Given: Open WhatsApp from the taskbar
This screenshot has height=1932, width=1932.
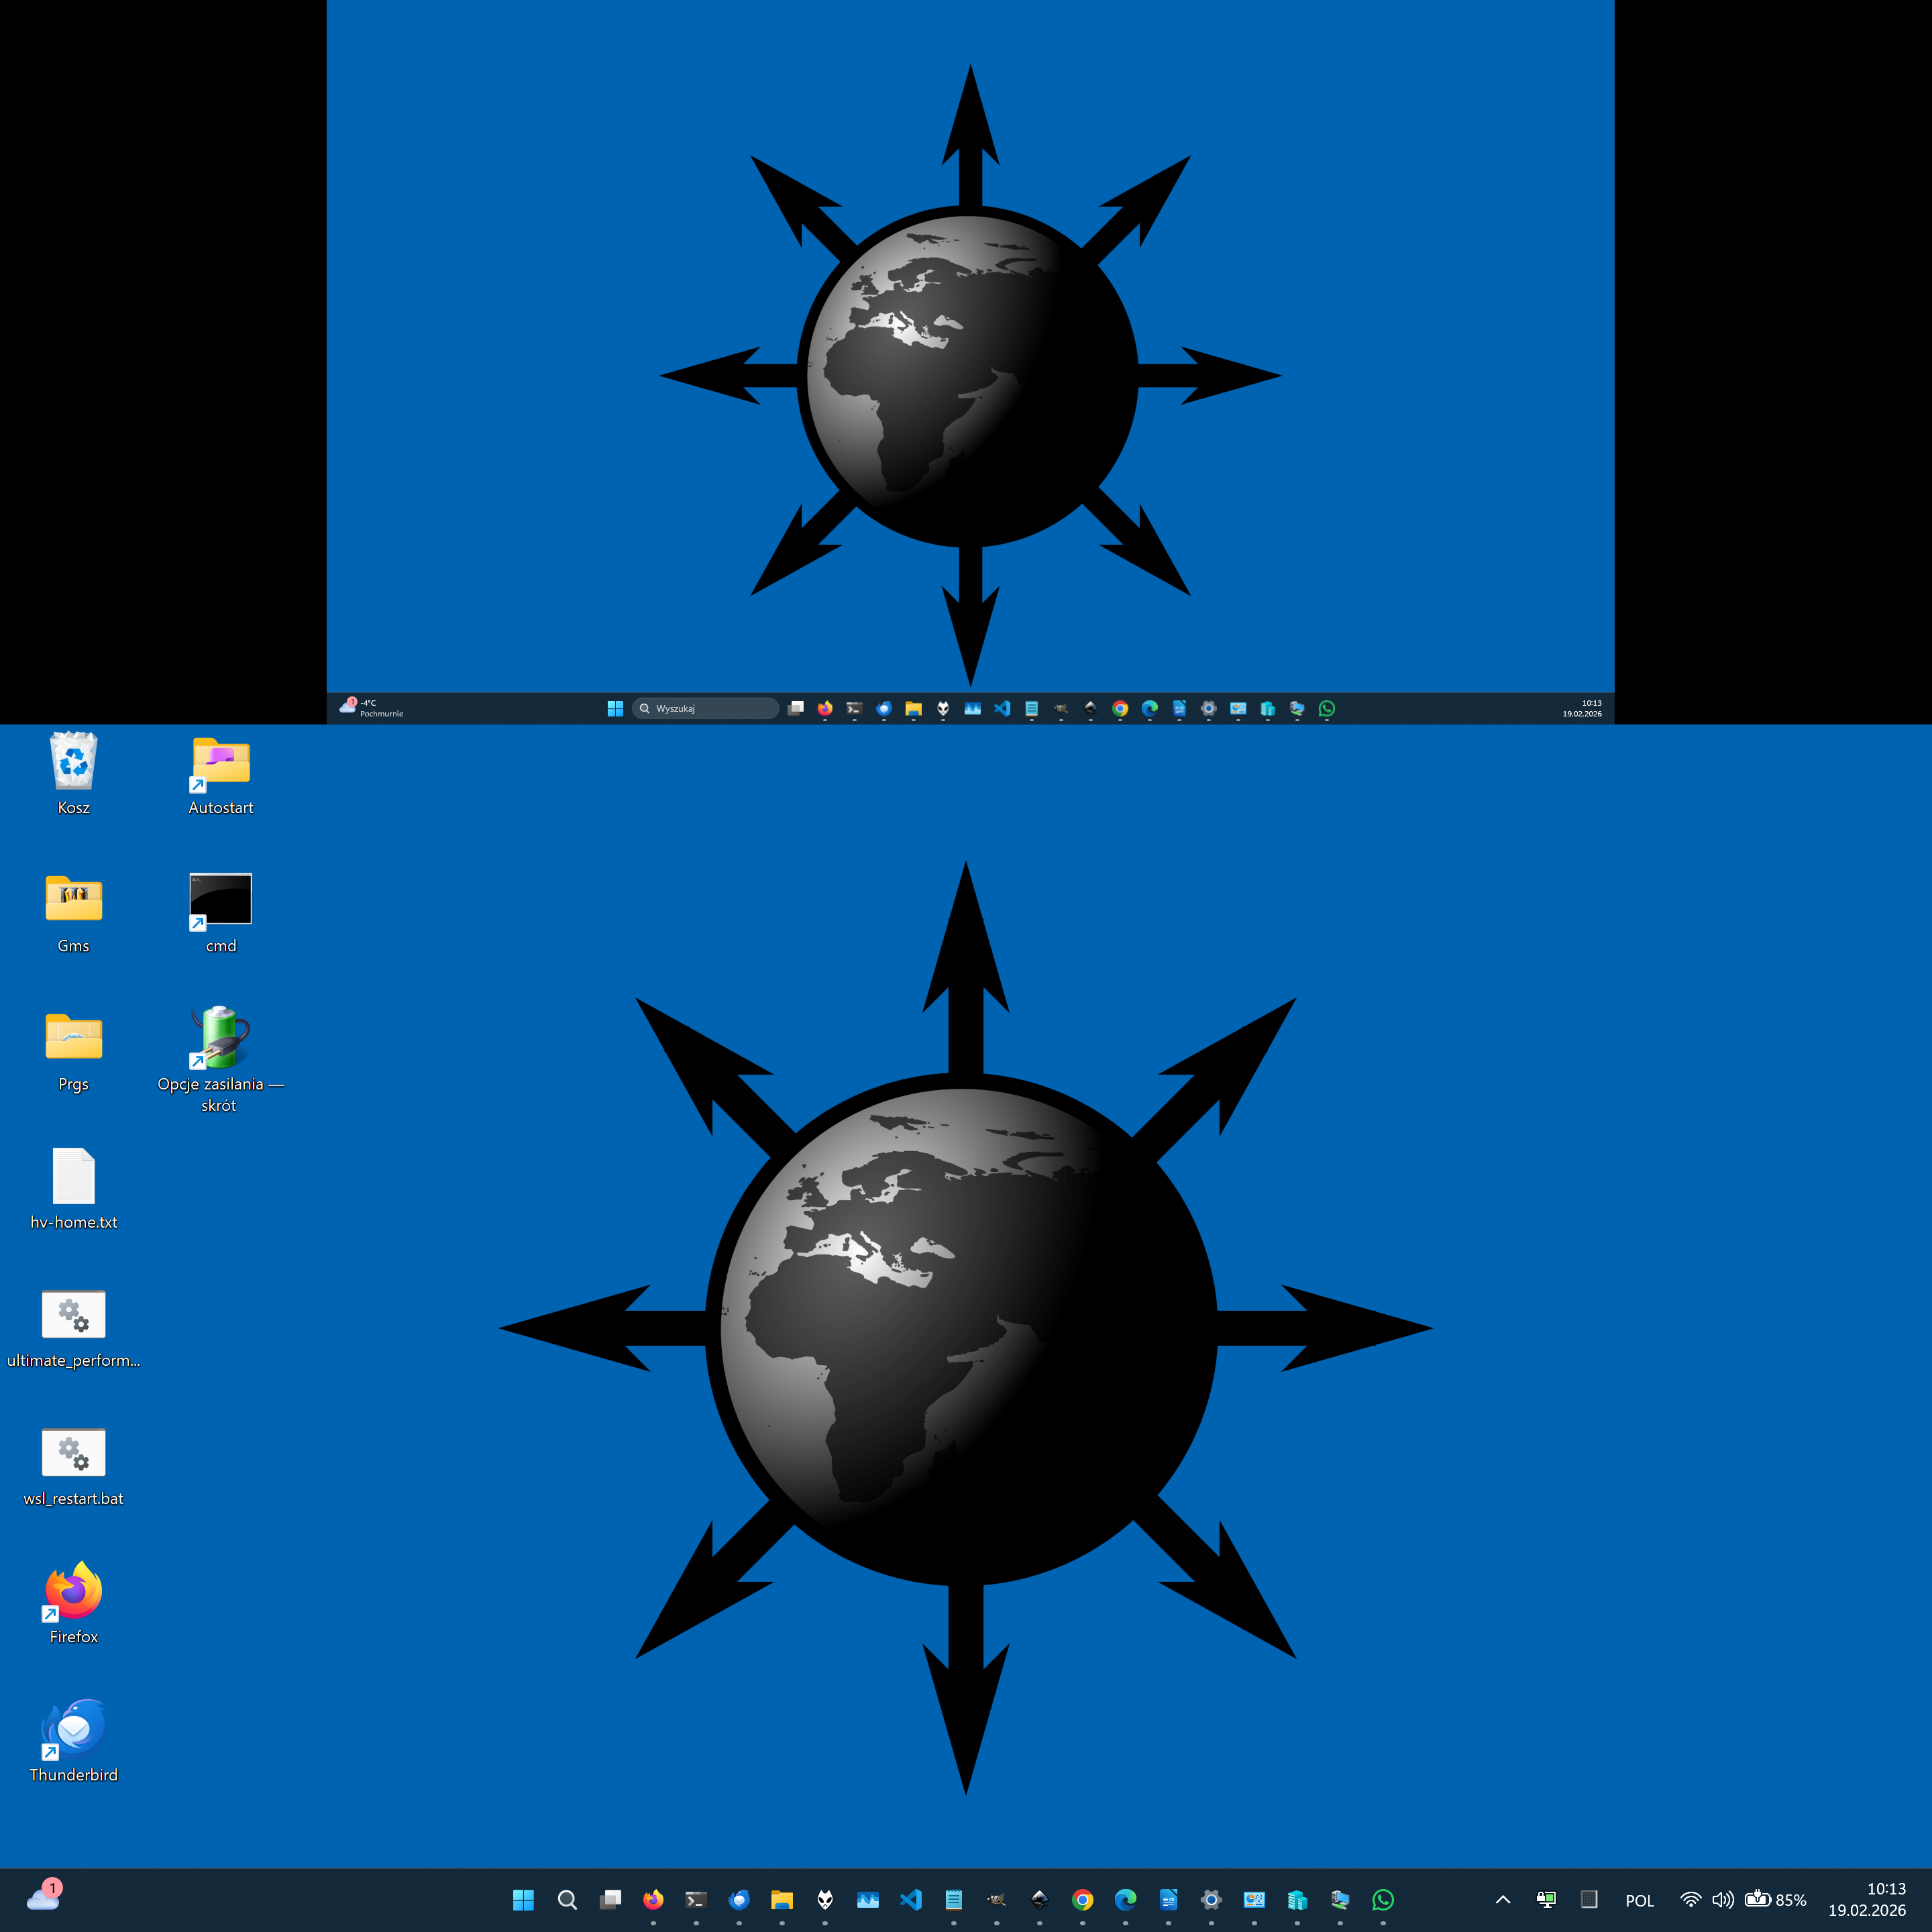Looking at the screenshot, I should tap(1383, 1899).
